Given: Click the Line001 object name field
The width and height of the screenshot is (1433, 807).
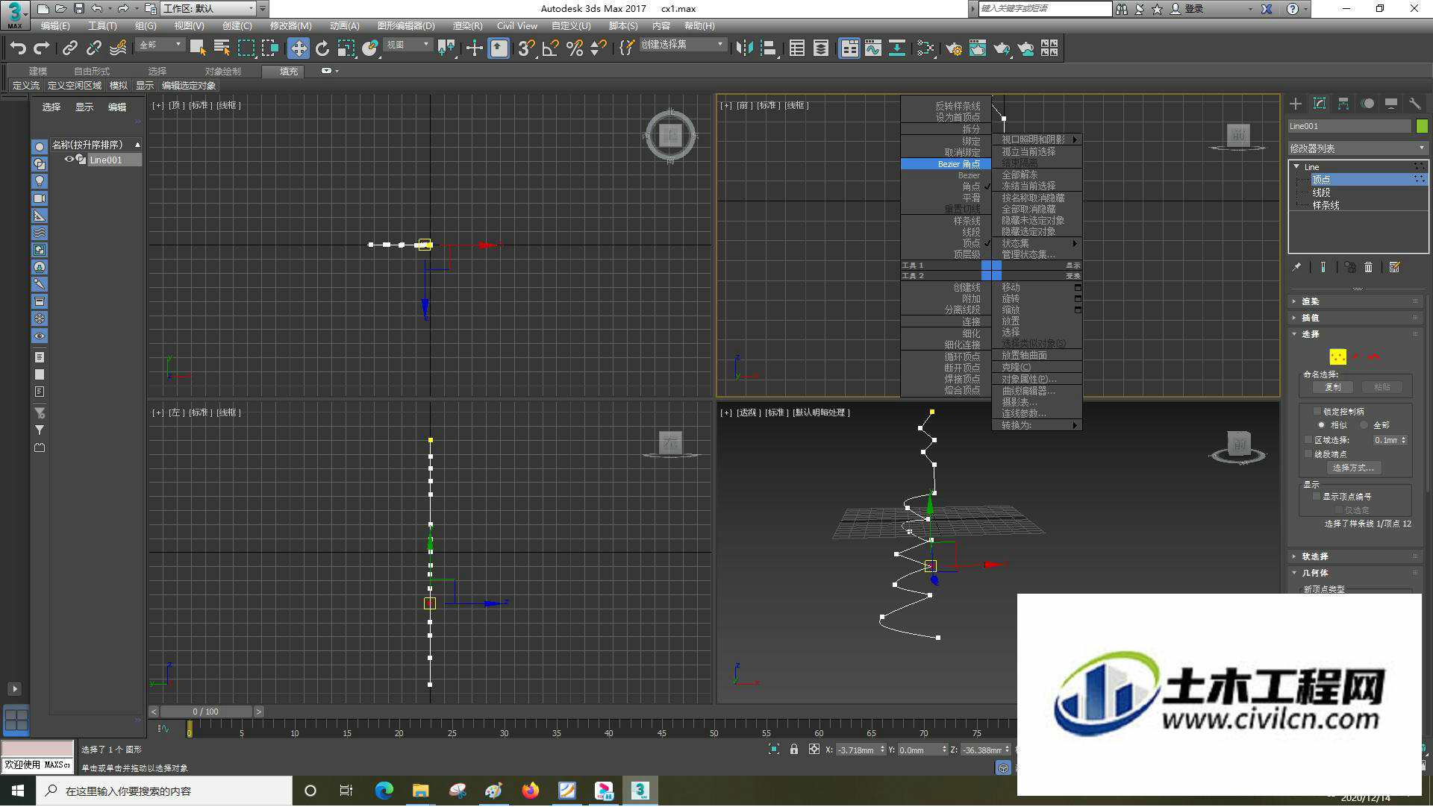Looking at the screenshot, I should click(x=1349, y=126).
